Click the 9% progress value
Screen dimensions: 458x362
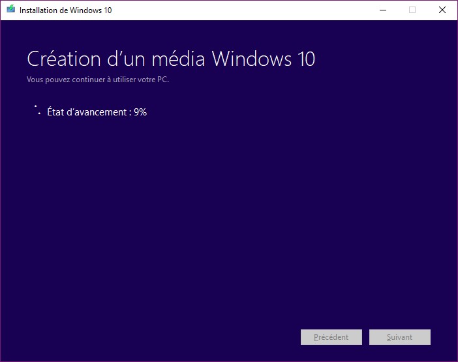tap(140, 112)
